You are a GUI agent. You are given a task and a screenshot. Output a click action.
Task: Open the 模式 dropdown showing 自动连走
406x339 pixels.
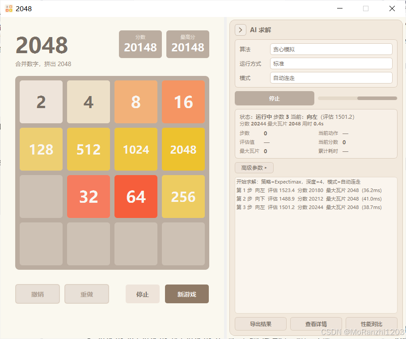click(331, 78)
